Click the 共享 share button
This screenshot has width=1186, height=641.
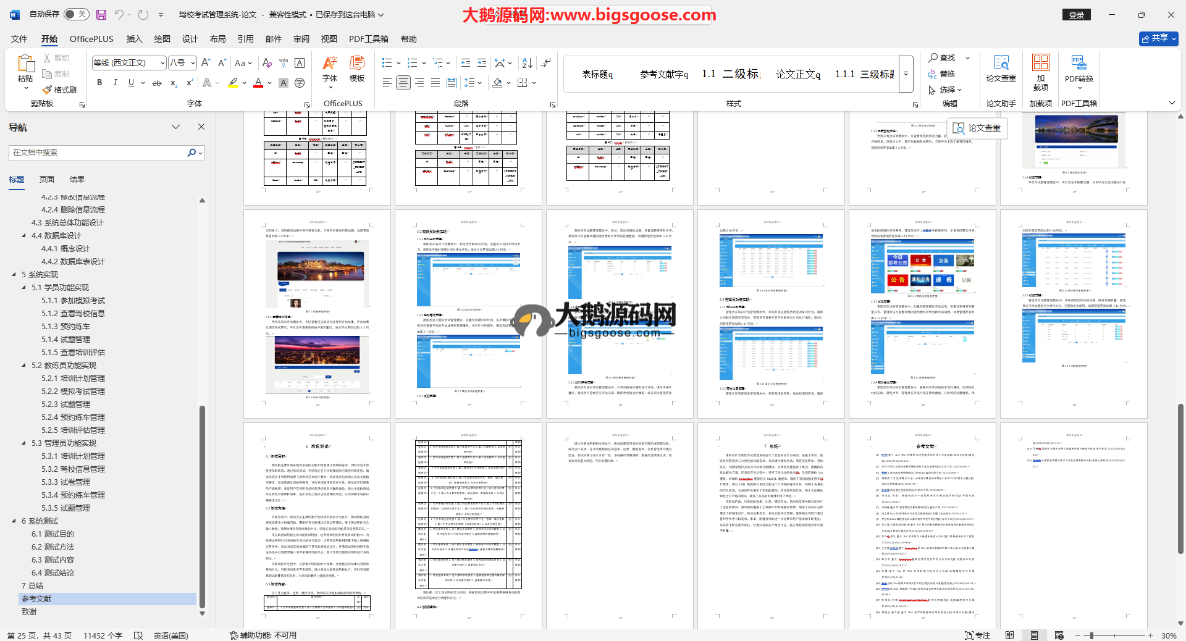[x=1158, y=38]
